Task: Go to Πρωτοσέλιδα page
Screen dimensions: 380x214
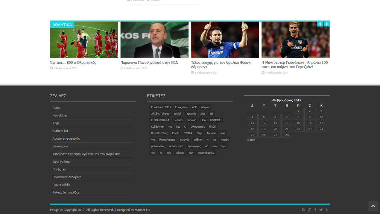Action: pyautogui.click(x=61, y=185)
